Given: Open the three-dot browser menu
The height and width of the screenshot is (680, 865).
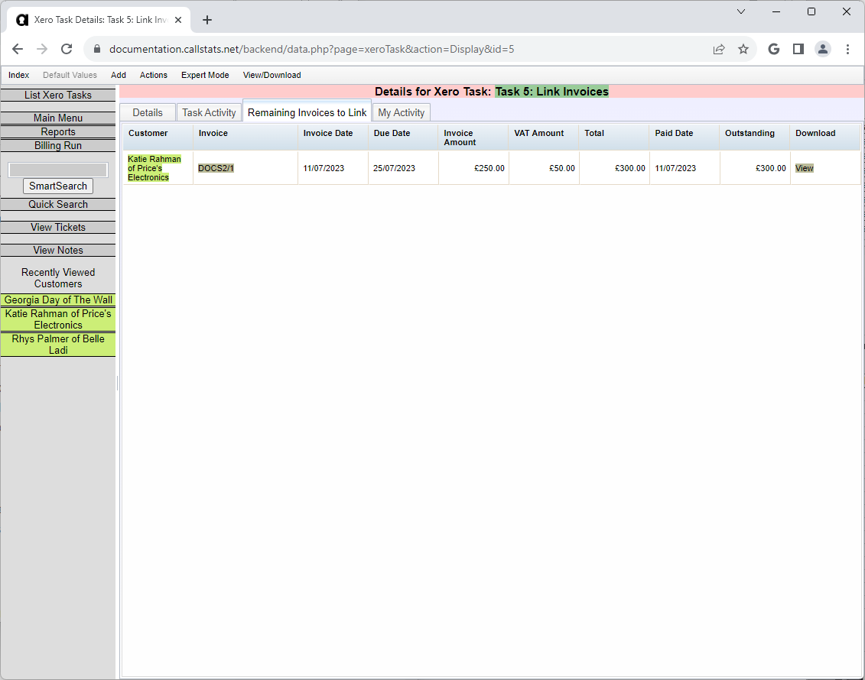Looking at the screenshot, I should (x=847, y=48).
